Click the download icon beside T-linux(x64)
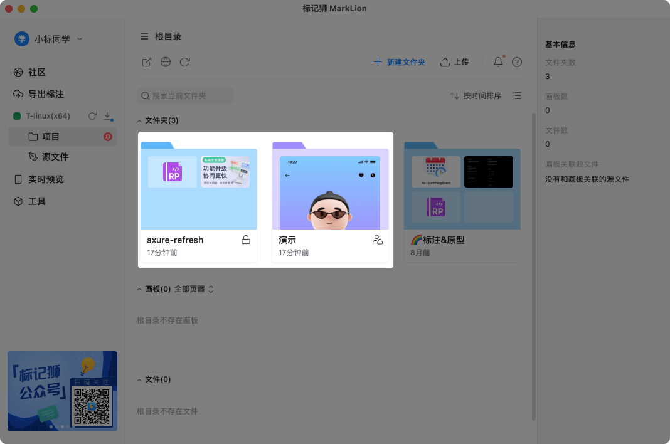This screenshot has height=444, width=670. pos(107,115)
